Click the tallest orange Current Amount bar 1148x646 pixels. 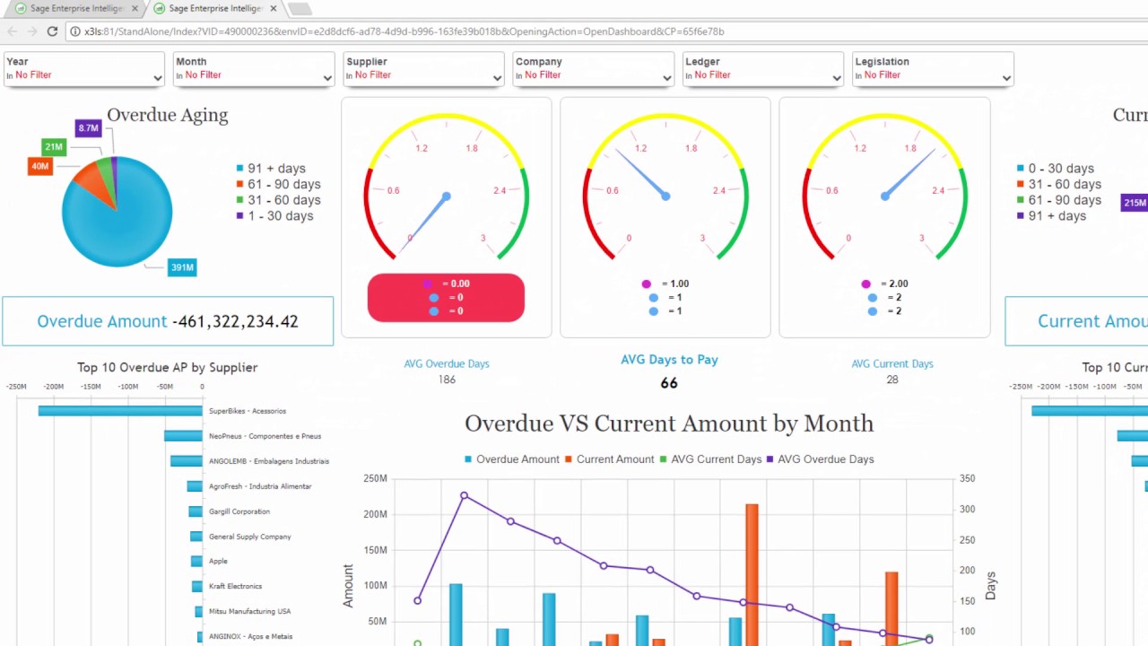point(752,574)
